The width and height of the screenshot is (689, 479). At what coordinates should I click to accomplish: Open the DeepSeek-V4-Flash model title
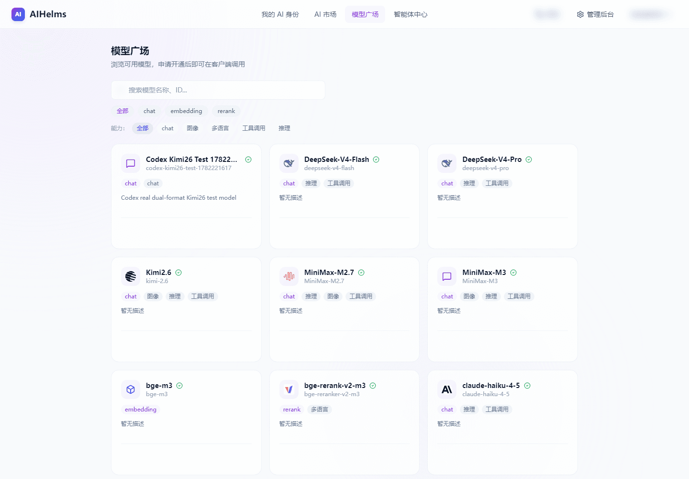[x=337, y=160]
